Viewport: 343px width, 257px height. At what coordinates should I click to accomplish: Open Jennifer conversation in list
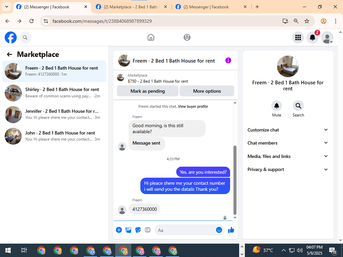[x=54, y=114]
